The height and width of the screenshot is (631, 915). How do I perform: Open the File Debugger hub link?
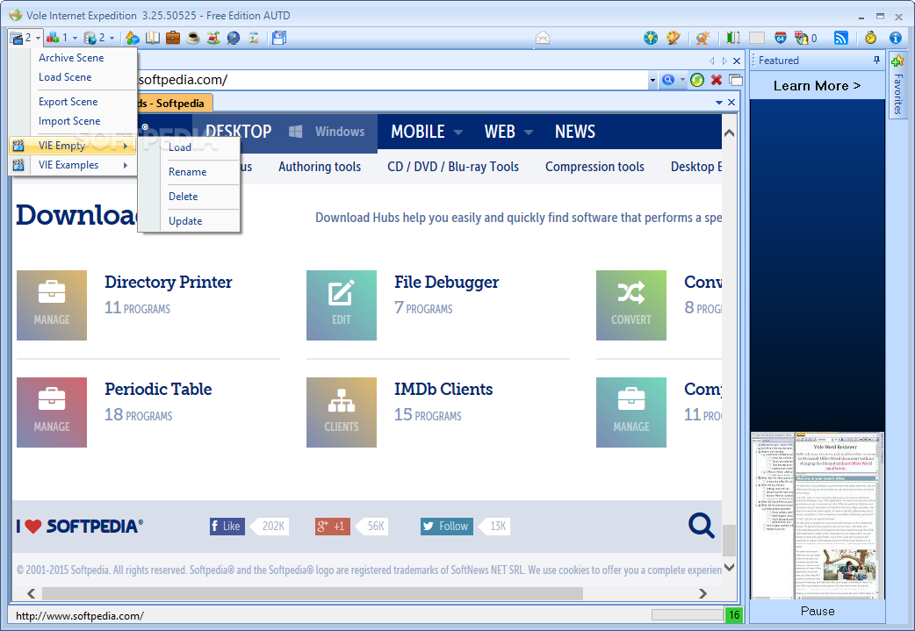point(446,283)
